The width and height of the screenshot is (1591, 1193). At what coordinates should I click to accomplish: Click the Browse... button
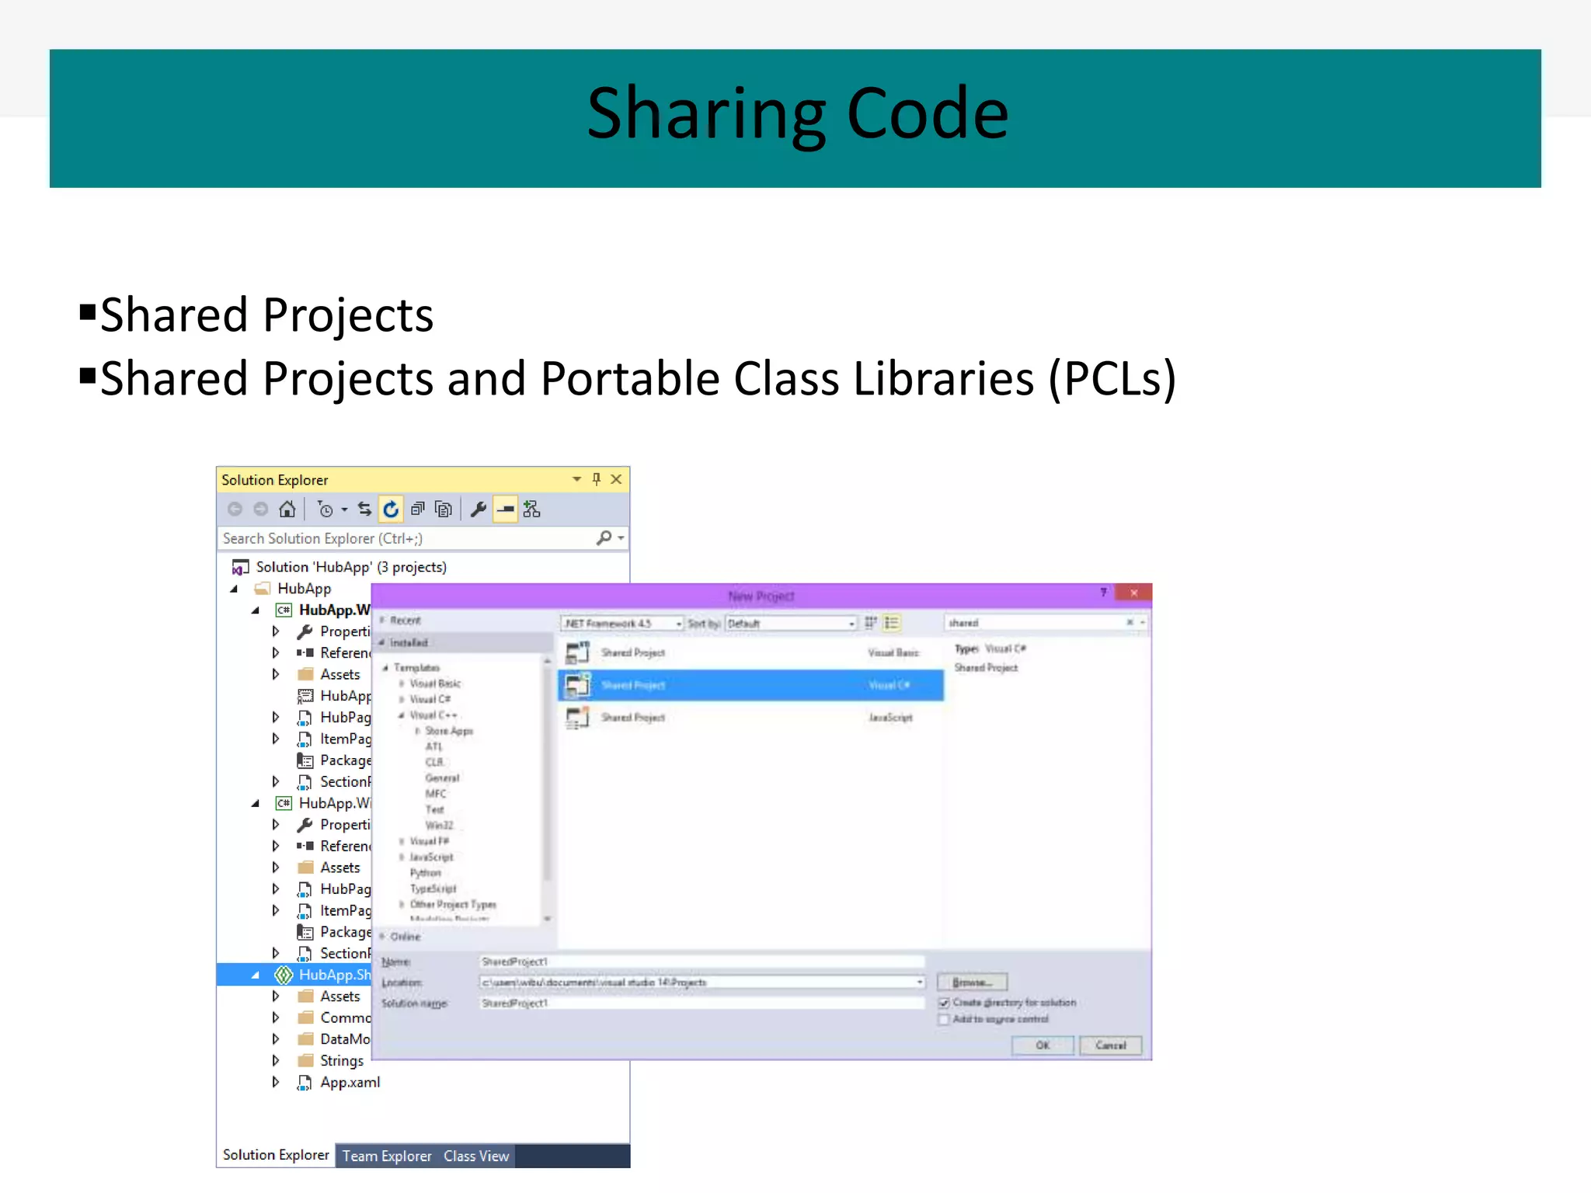point(973,983)
